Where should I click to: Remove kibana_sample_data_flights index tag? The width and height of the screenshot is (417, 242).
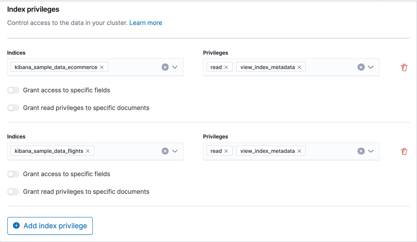tap(88, 151)
